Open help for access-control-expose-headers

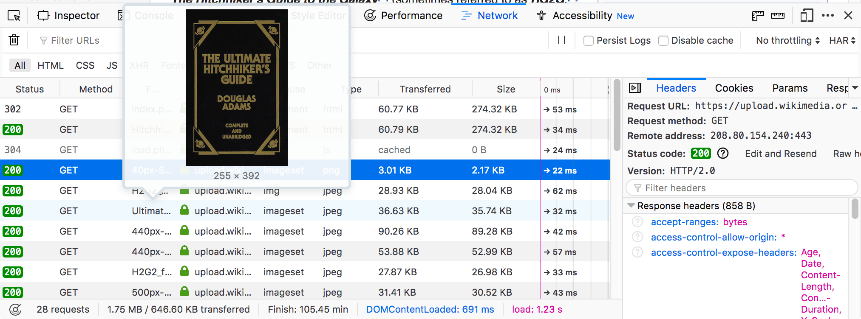point(637,252)
